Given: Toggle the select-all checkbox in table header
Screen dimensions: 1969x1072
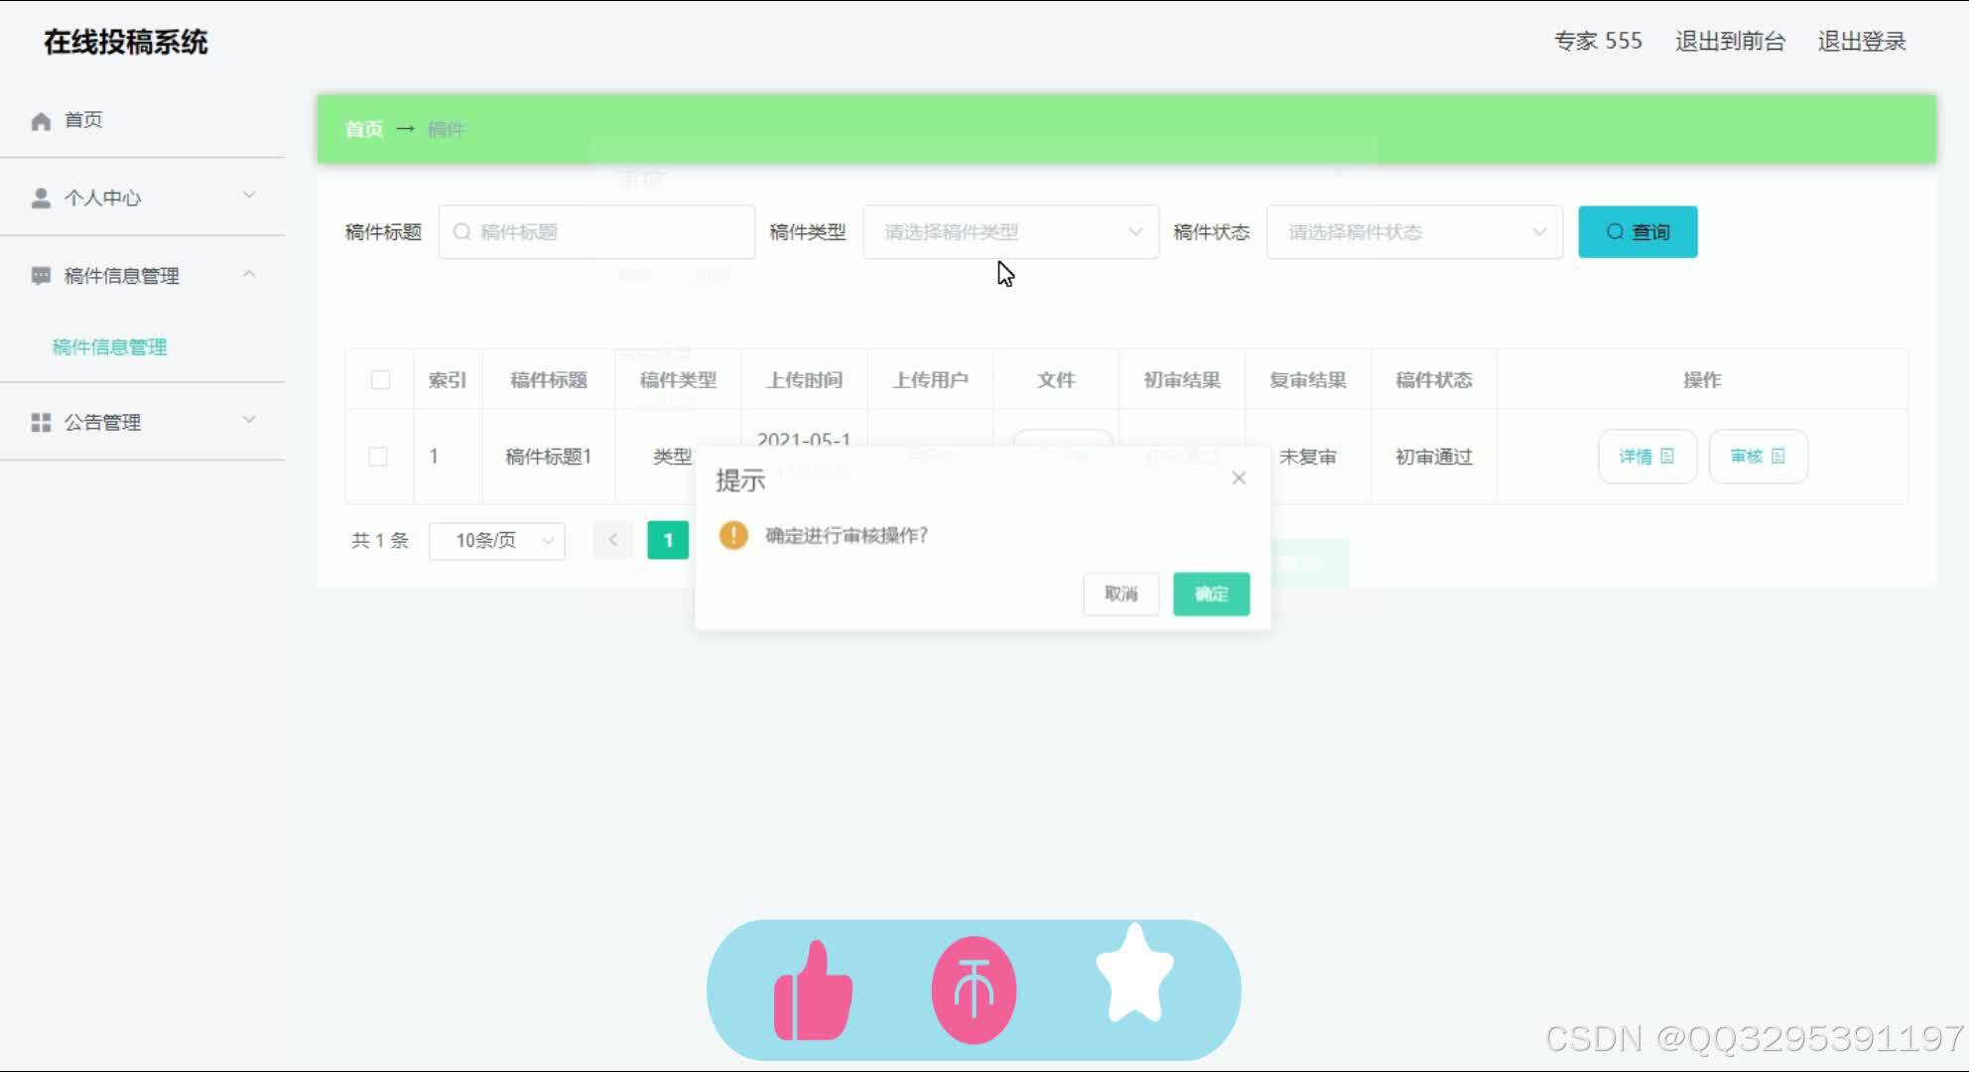Looking at the screenshot, I should pos(380,380).
